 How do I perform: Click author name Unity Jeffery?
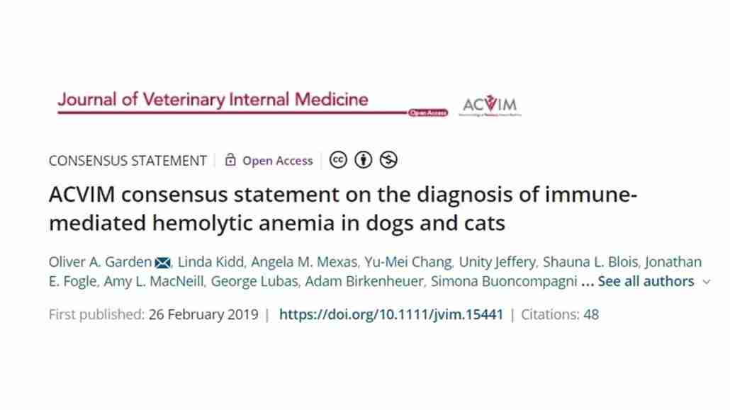point(498,262)
